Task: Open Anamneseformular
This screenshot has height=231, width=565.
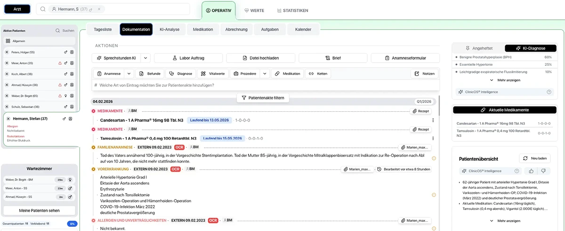Action: click(405, 58)
